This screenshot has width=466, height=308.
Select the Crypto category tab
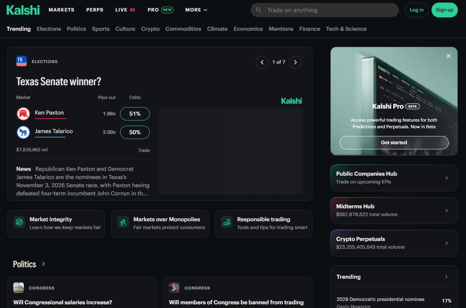150,29
